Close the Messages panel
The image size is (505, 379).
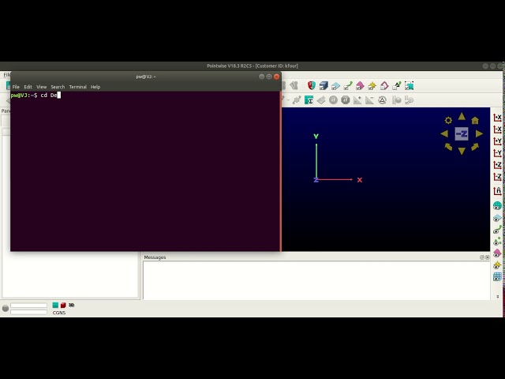(x=488, y=257)
